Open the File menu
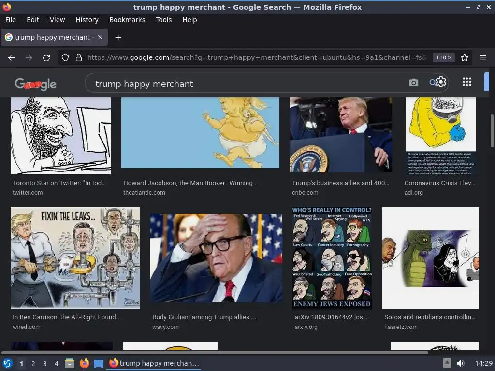 11,20
